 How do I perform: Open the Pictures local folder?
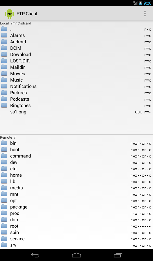coord(18,93)
